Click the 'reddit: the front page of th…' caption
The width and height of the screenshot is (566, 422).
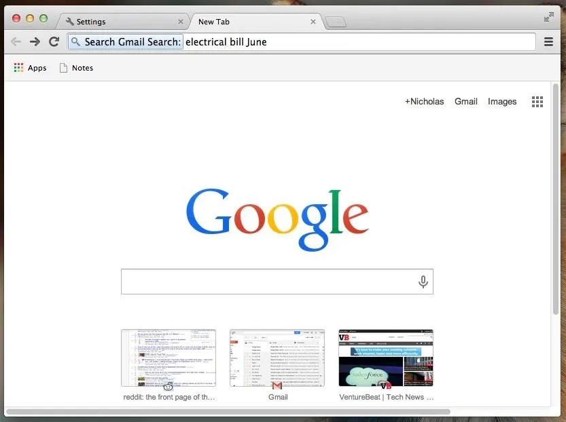point(169,397)
